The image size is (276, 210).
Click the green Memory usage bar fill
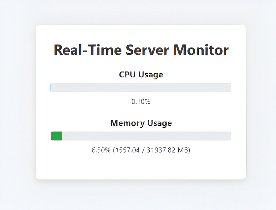(56, 136)
